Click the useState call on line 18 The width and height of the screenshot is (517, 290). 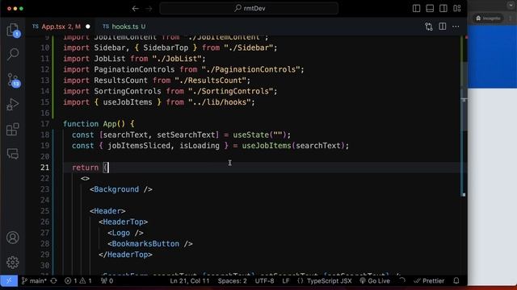tap(251, 135)
